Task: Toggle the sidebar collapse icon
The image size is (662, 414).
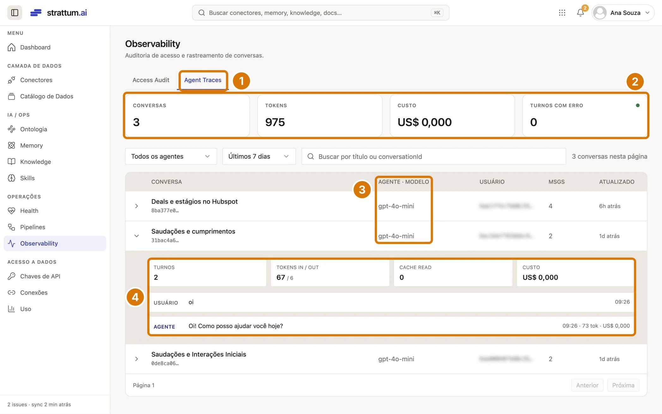Action: tap(15, 13)
